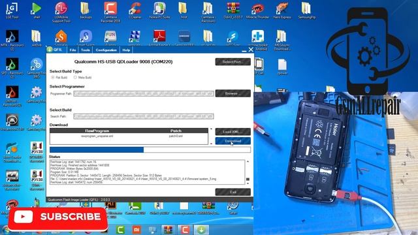Click the Status log scrollbar thumb
Viewport: 418px width, 235px height.
click(x=248, y=180)
